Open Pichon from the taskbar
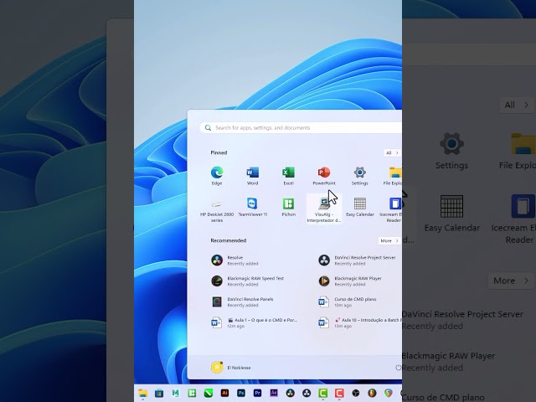Image resolution: width=536 pixels, height=402 pixels. coord(192,393)
